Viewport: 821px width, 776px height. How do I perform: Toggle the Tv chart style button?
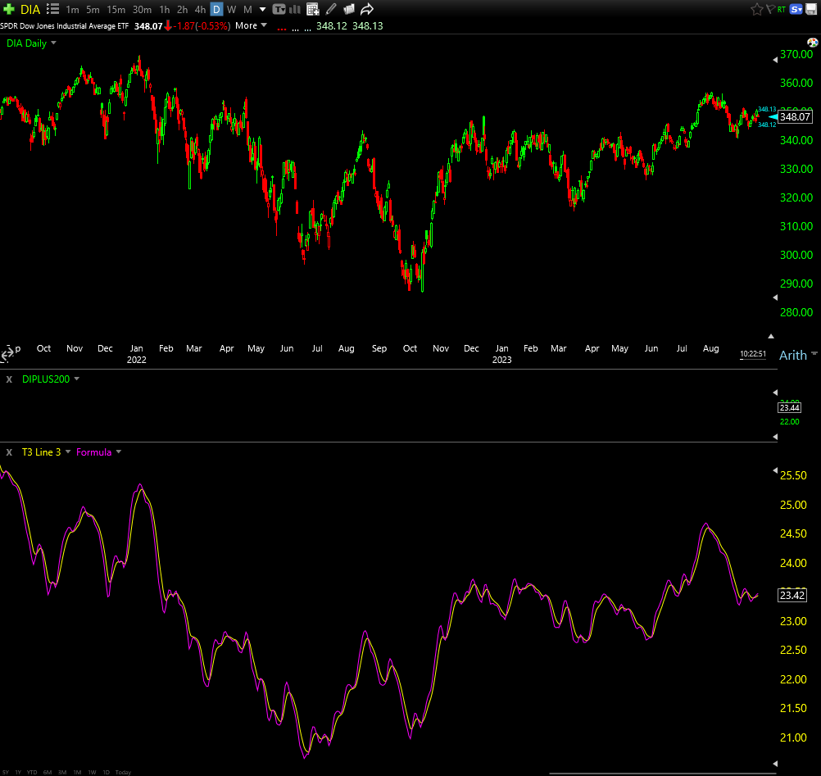279,9
